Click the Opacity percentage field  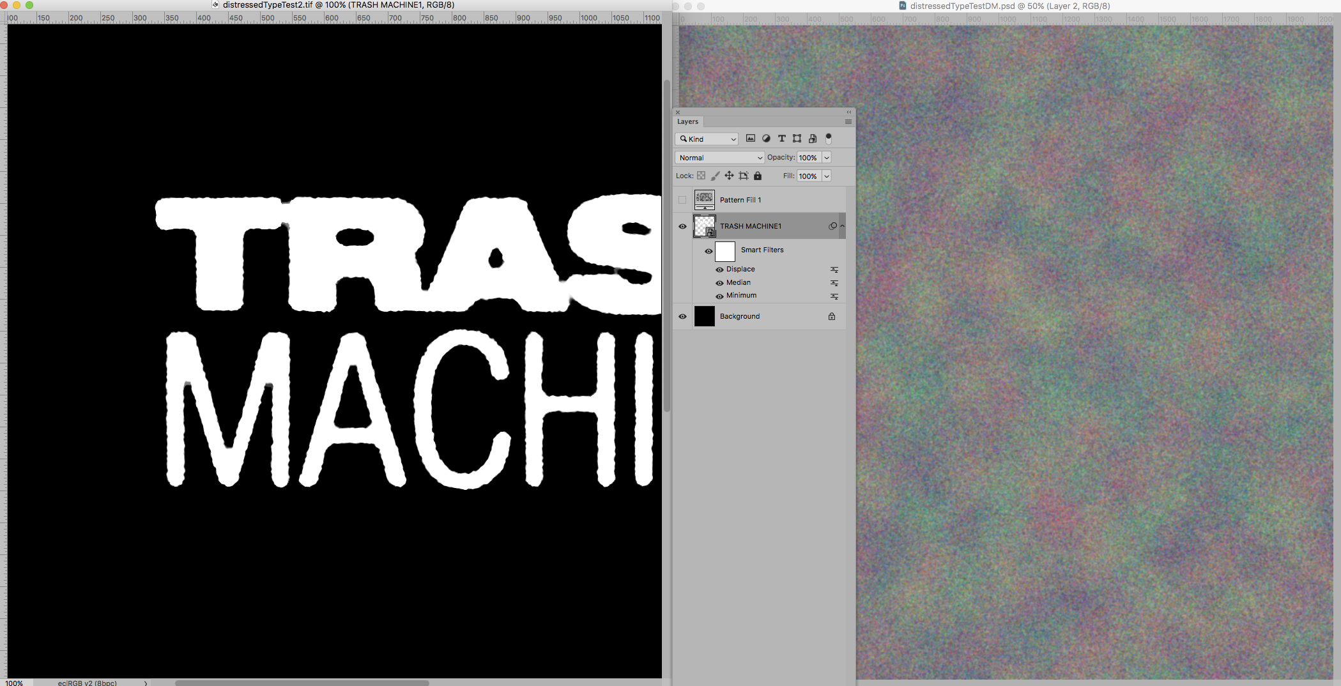tap(809, 157)
